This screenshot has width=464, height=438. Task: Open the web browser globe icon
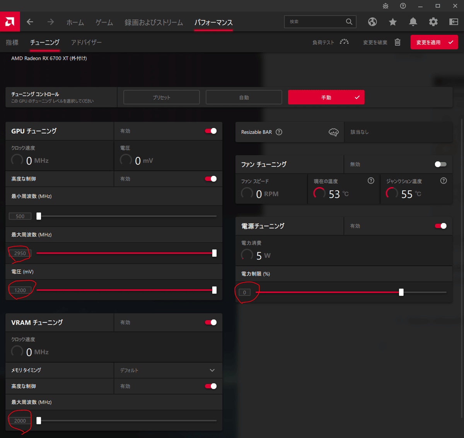point(372,22)
